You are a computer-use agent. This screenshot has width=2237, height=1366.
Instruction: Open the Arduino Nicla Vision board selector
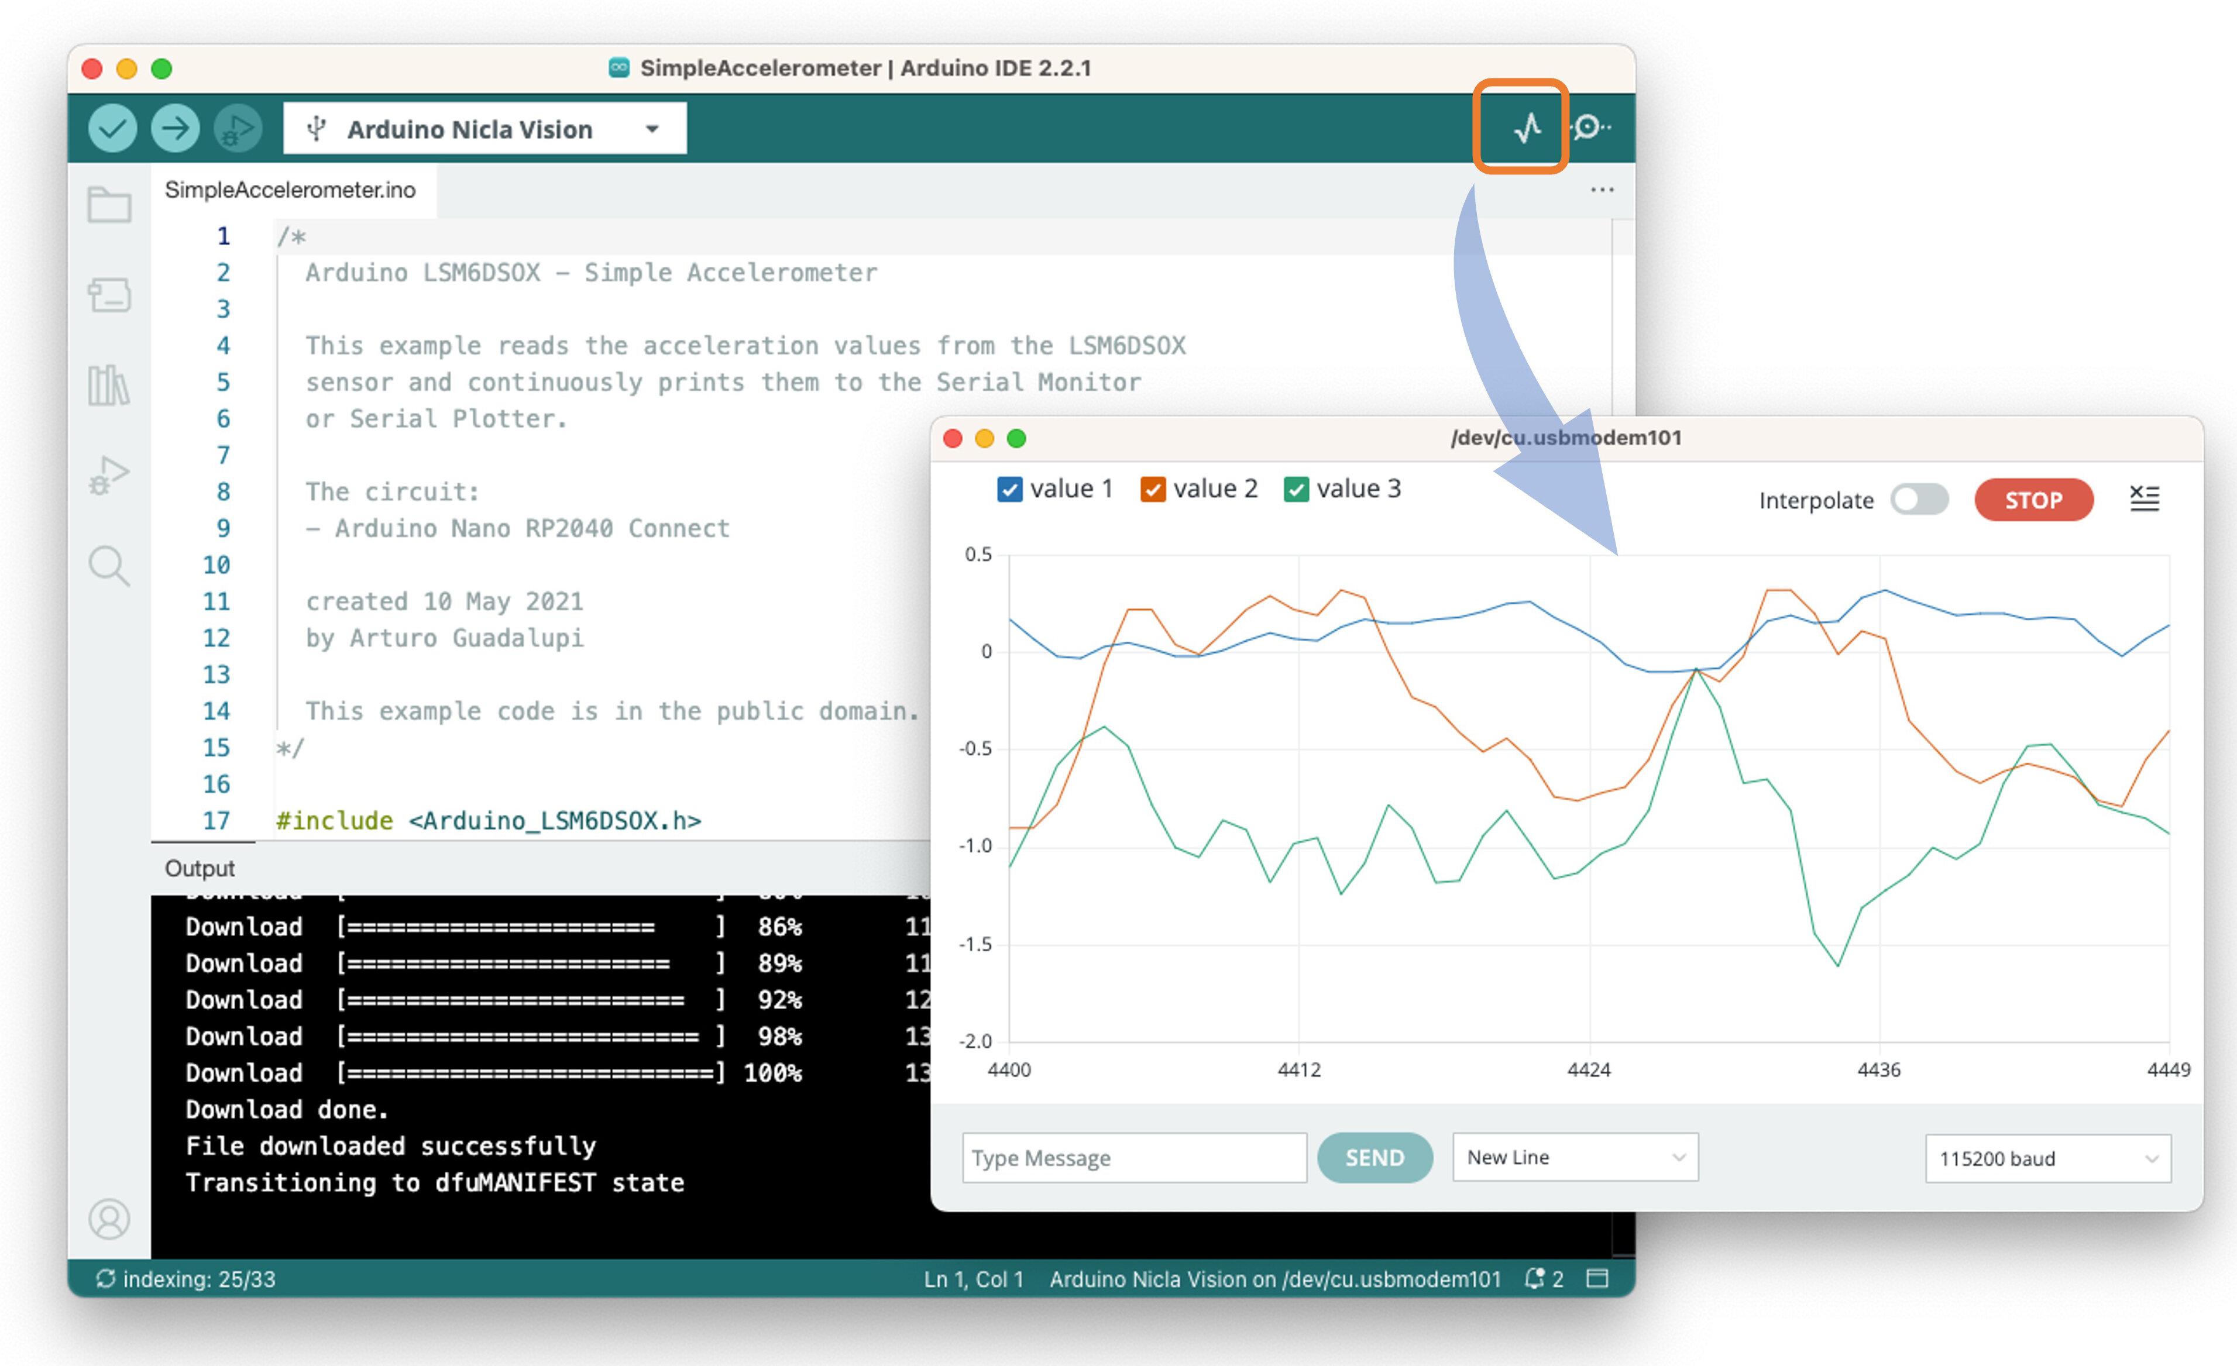(x=485, y=129)
